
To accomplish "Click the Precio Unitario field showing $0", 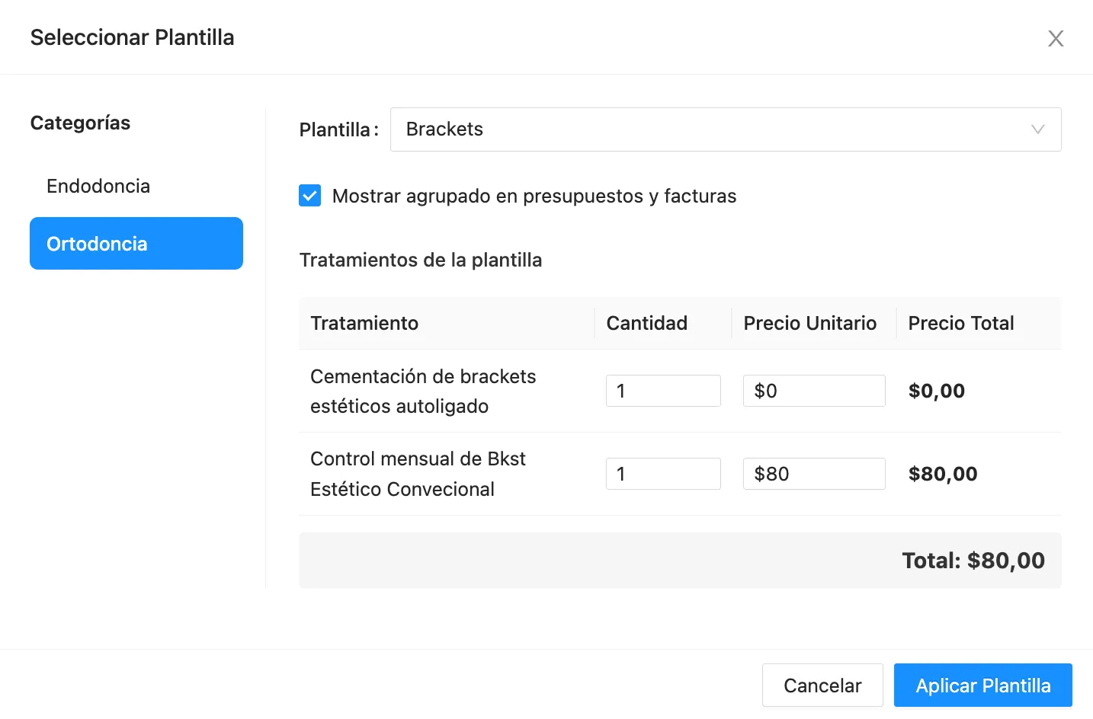I will click(813, 390).
